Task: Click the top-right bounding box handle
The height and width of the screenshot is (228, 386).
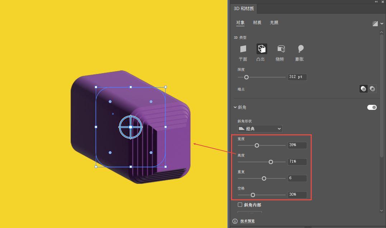Action: [166, 87]
